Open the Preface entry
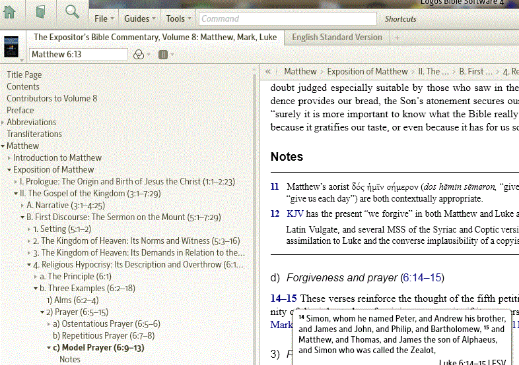Screen dimensions: 519x365 point(20,110)
